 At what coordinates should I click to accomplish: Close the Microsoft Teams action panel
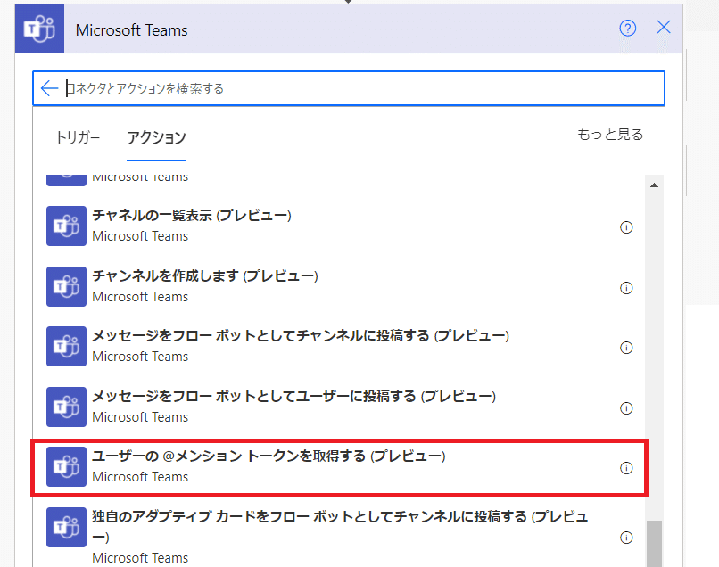[x=664, y=28]
